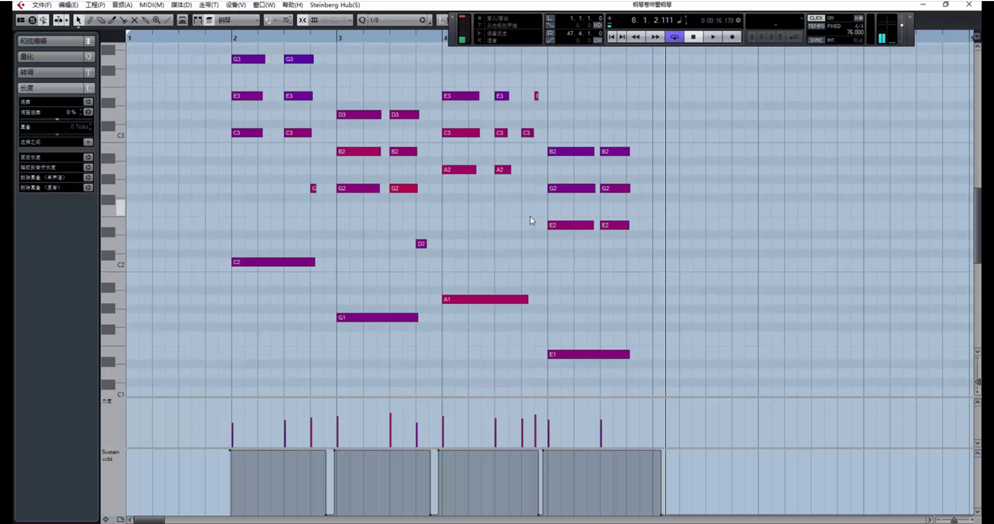The image size is (994, 524).
Task: Go to previous marker in transport
Action: click(x=611, y=37)
